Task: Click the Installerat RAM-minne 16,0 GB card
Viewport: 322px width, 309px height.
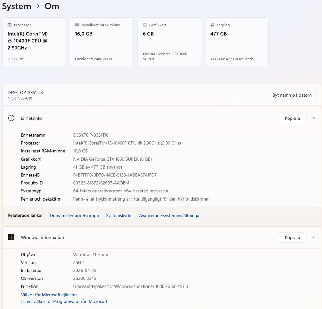Action: 101,42
